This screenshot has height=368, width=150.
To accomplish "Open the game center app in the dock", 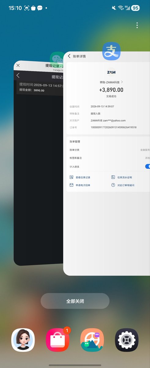I will click(x=92, y=340).
